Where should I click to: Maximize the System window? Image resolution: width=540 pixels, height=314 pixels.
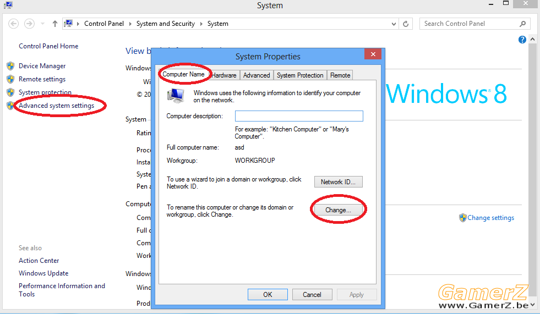pos(505,3)
